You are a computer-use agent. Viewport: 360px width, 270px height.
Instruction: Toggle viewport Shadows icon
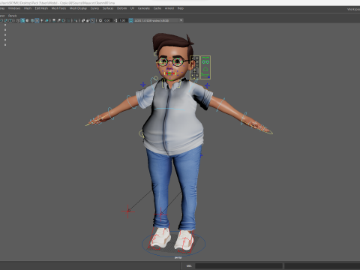46,20
